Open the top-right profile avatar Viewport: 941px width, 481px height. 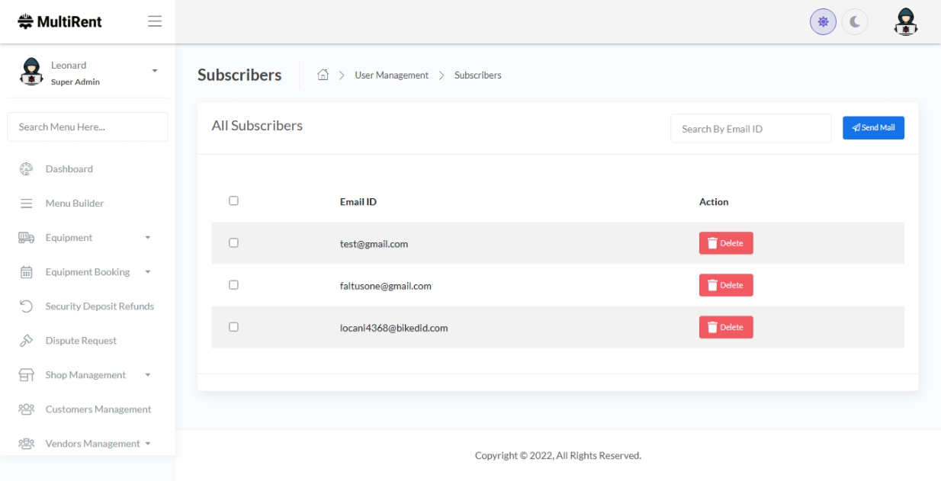(x=905, y=22)
